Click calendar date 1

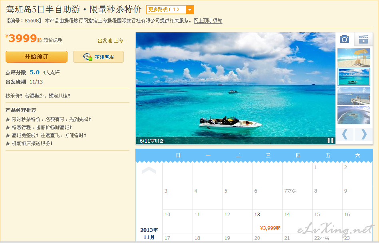click(x=316, y=167)
